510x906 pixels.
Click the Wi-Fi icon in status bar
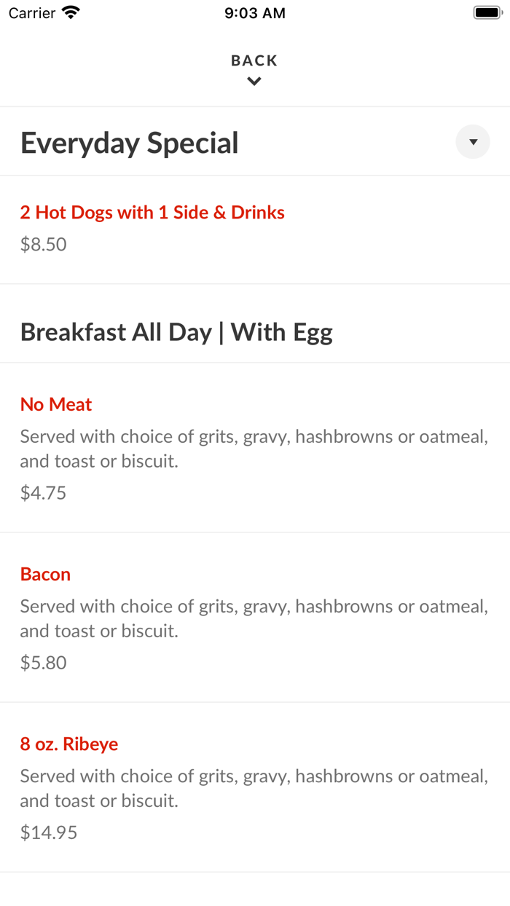coord(71,12)
